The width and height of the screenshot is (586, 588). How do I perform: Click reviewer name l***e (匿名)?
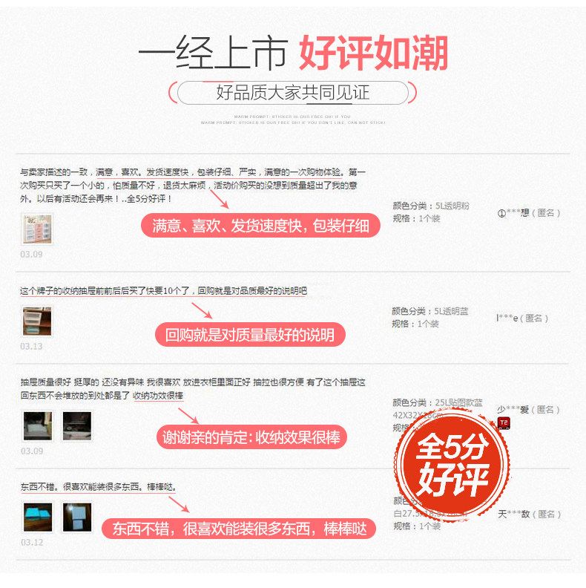point(522,318)
